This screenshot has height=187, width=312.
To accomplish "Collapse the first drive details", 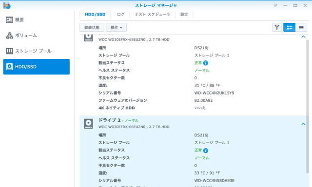I will point(303,37).
